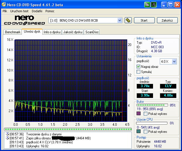Click the Start 3.99x speed display

click(145, 96)
